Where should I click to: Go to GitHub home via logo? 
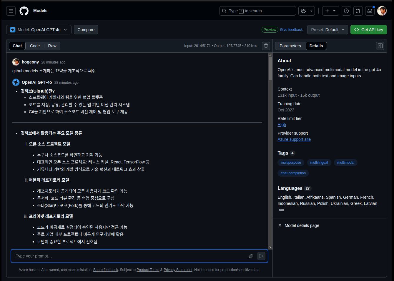[x=24, y=11]
